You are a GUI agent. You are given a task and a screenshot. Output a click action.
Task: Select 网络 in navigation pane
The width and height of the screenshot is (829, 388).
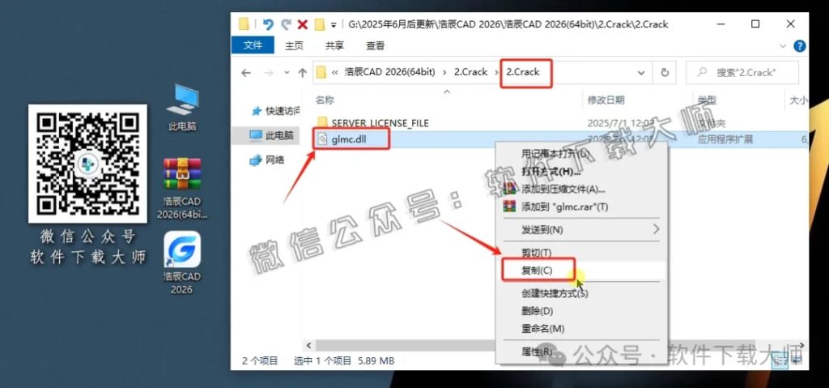coord(268,160)
